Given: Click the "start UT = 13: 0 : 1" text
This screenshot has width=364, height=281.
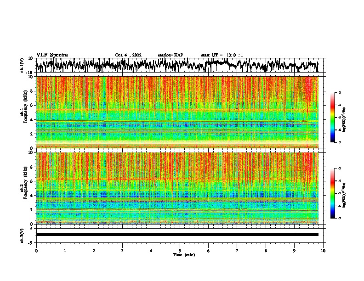Looking at the screenshot, I should click(222, 55).
